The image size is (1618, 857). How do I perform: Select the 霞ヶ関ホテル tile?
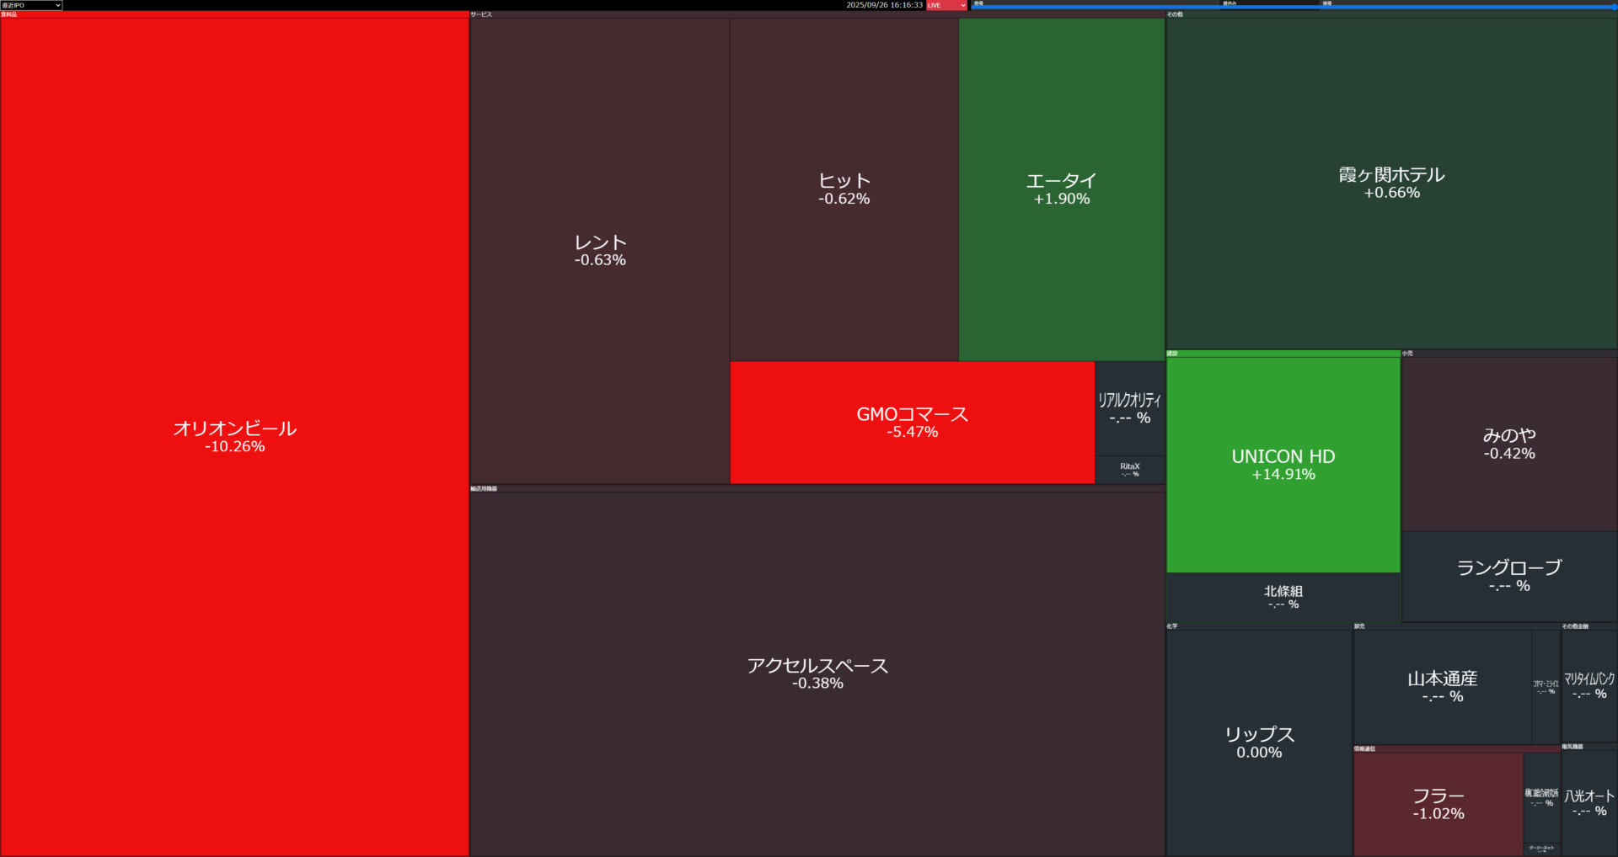[x=1391, y=183]
